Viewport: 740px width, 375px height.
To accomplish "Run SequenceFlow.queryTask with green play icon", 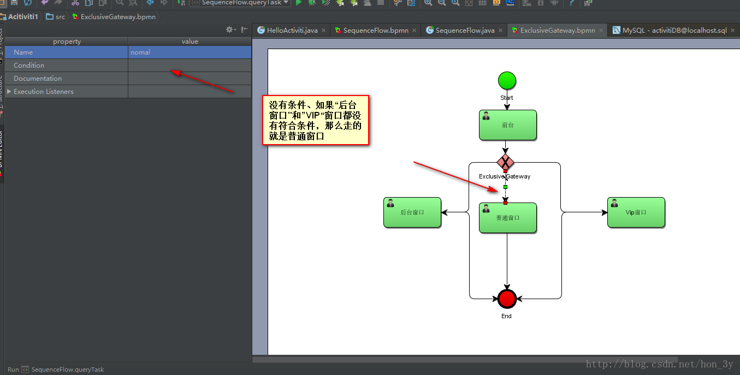I will pyautogui.click(x=298, y=2).
